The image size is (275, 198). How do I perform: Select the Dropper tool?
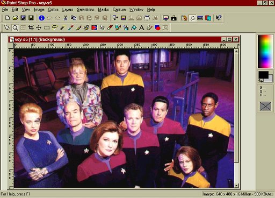[x=70, y=27]
